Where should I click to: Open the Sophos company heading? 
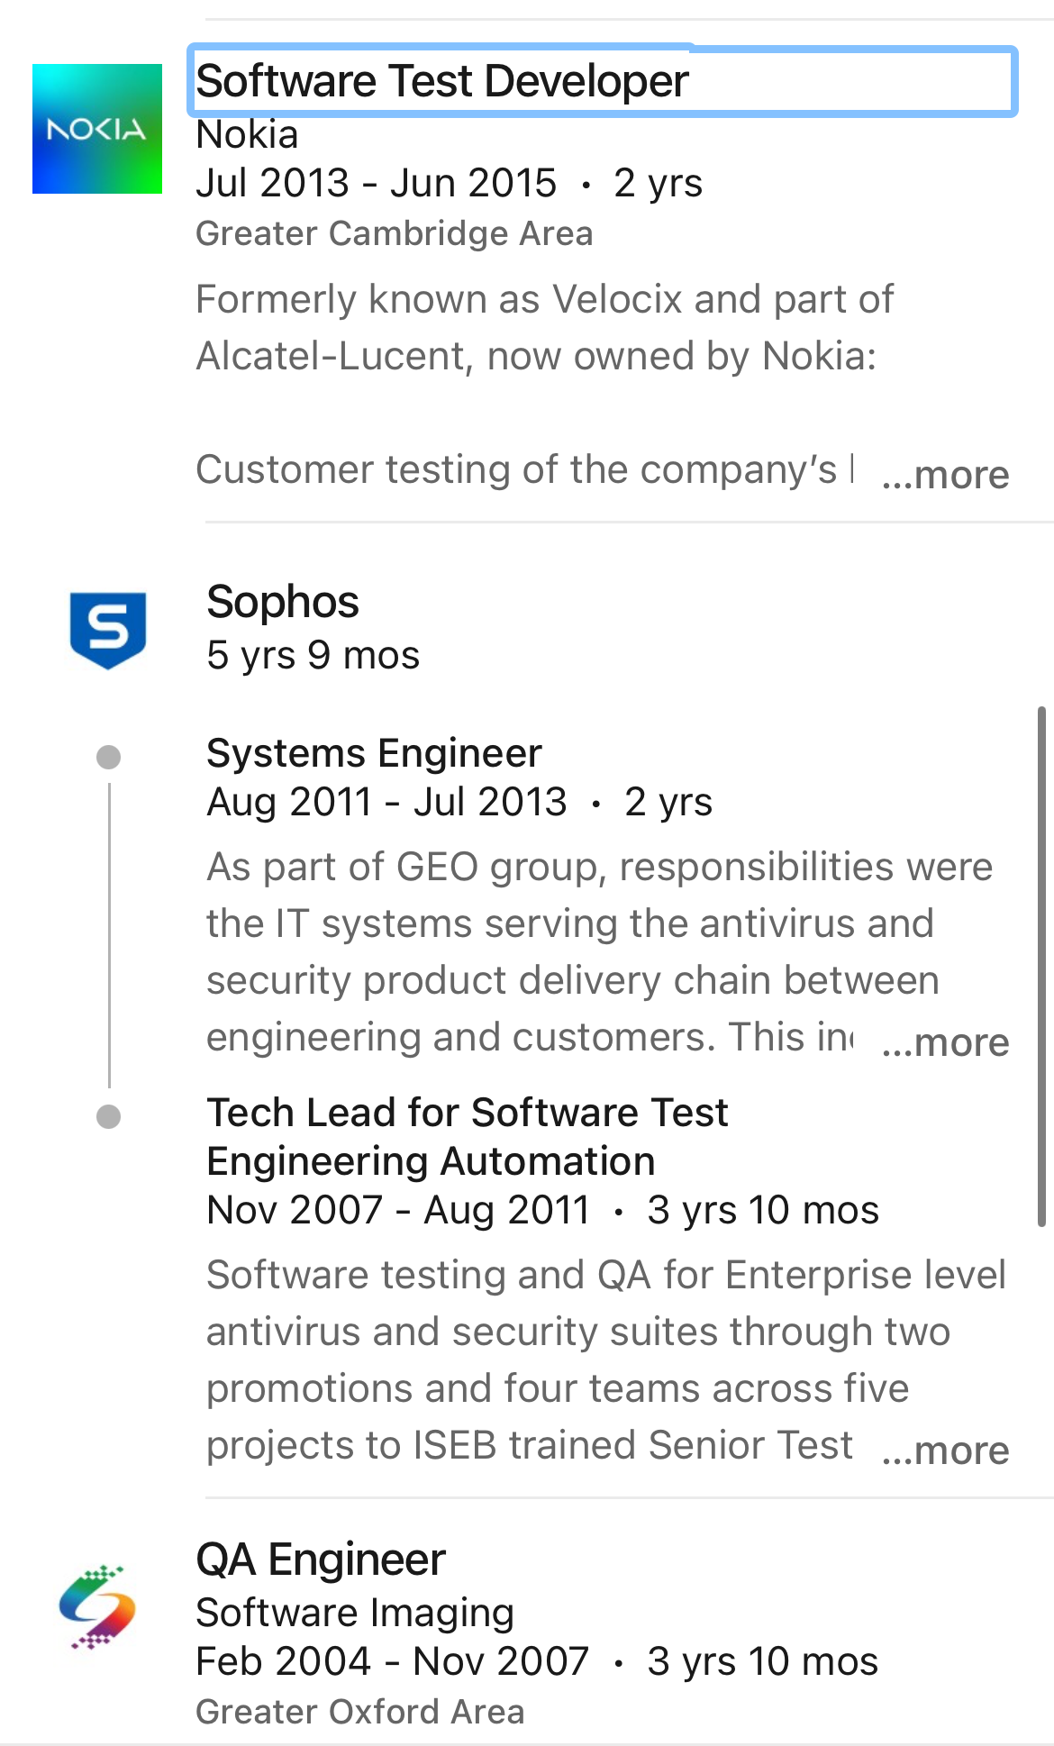(283, 602)
